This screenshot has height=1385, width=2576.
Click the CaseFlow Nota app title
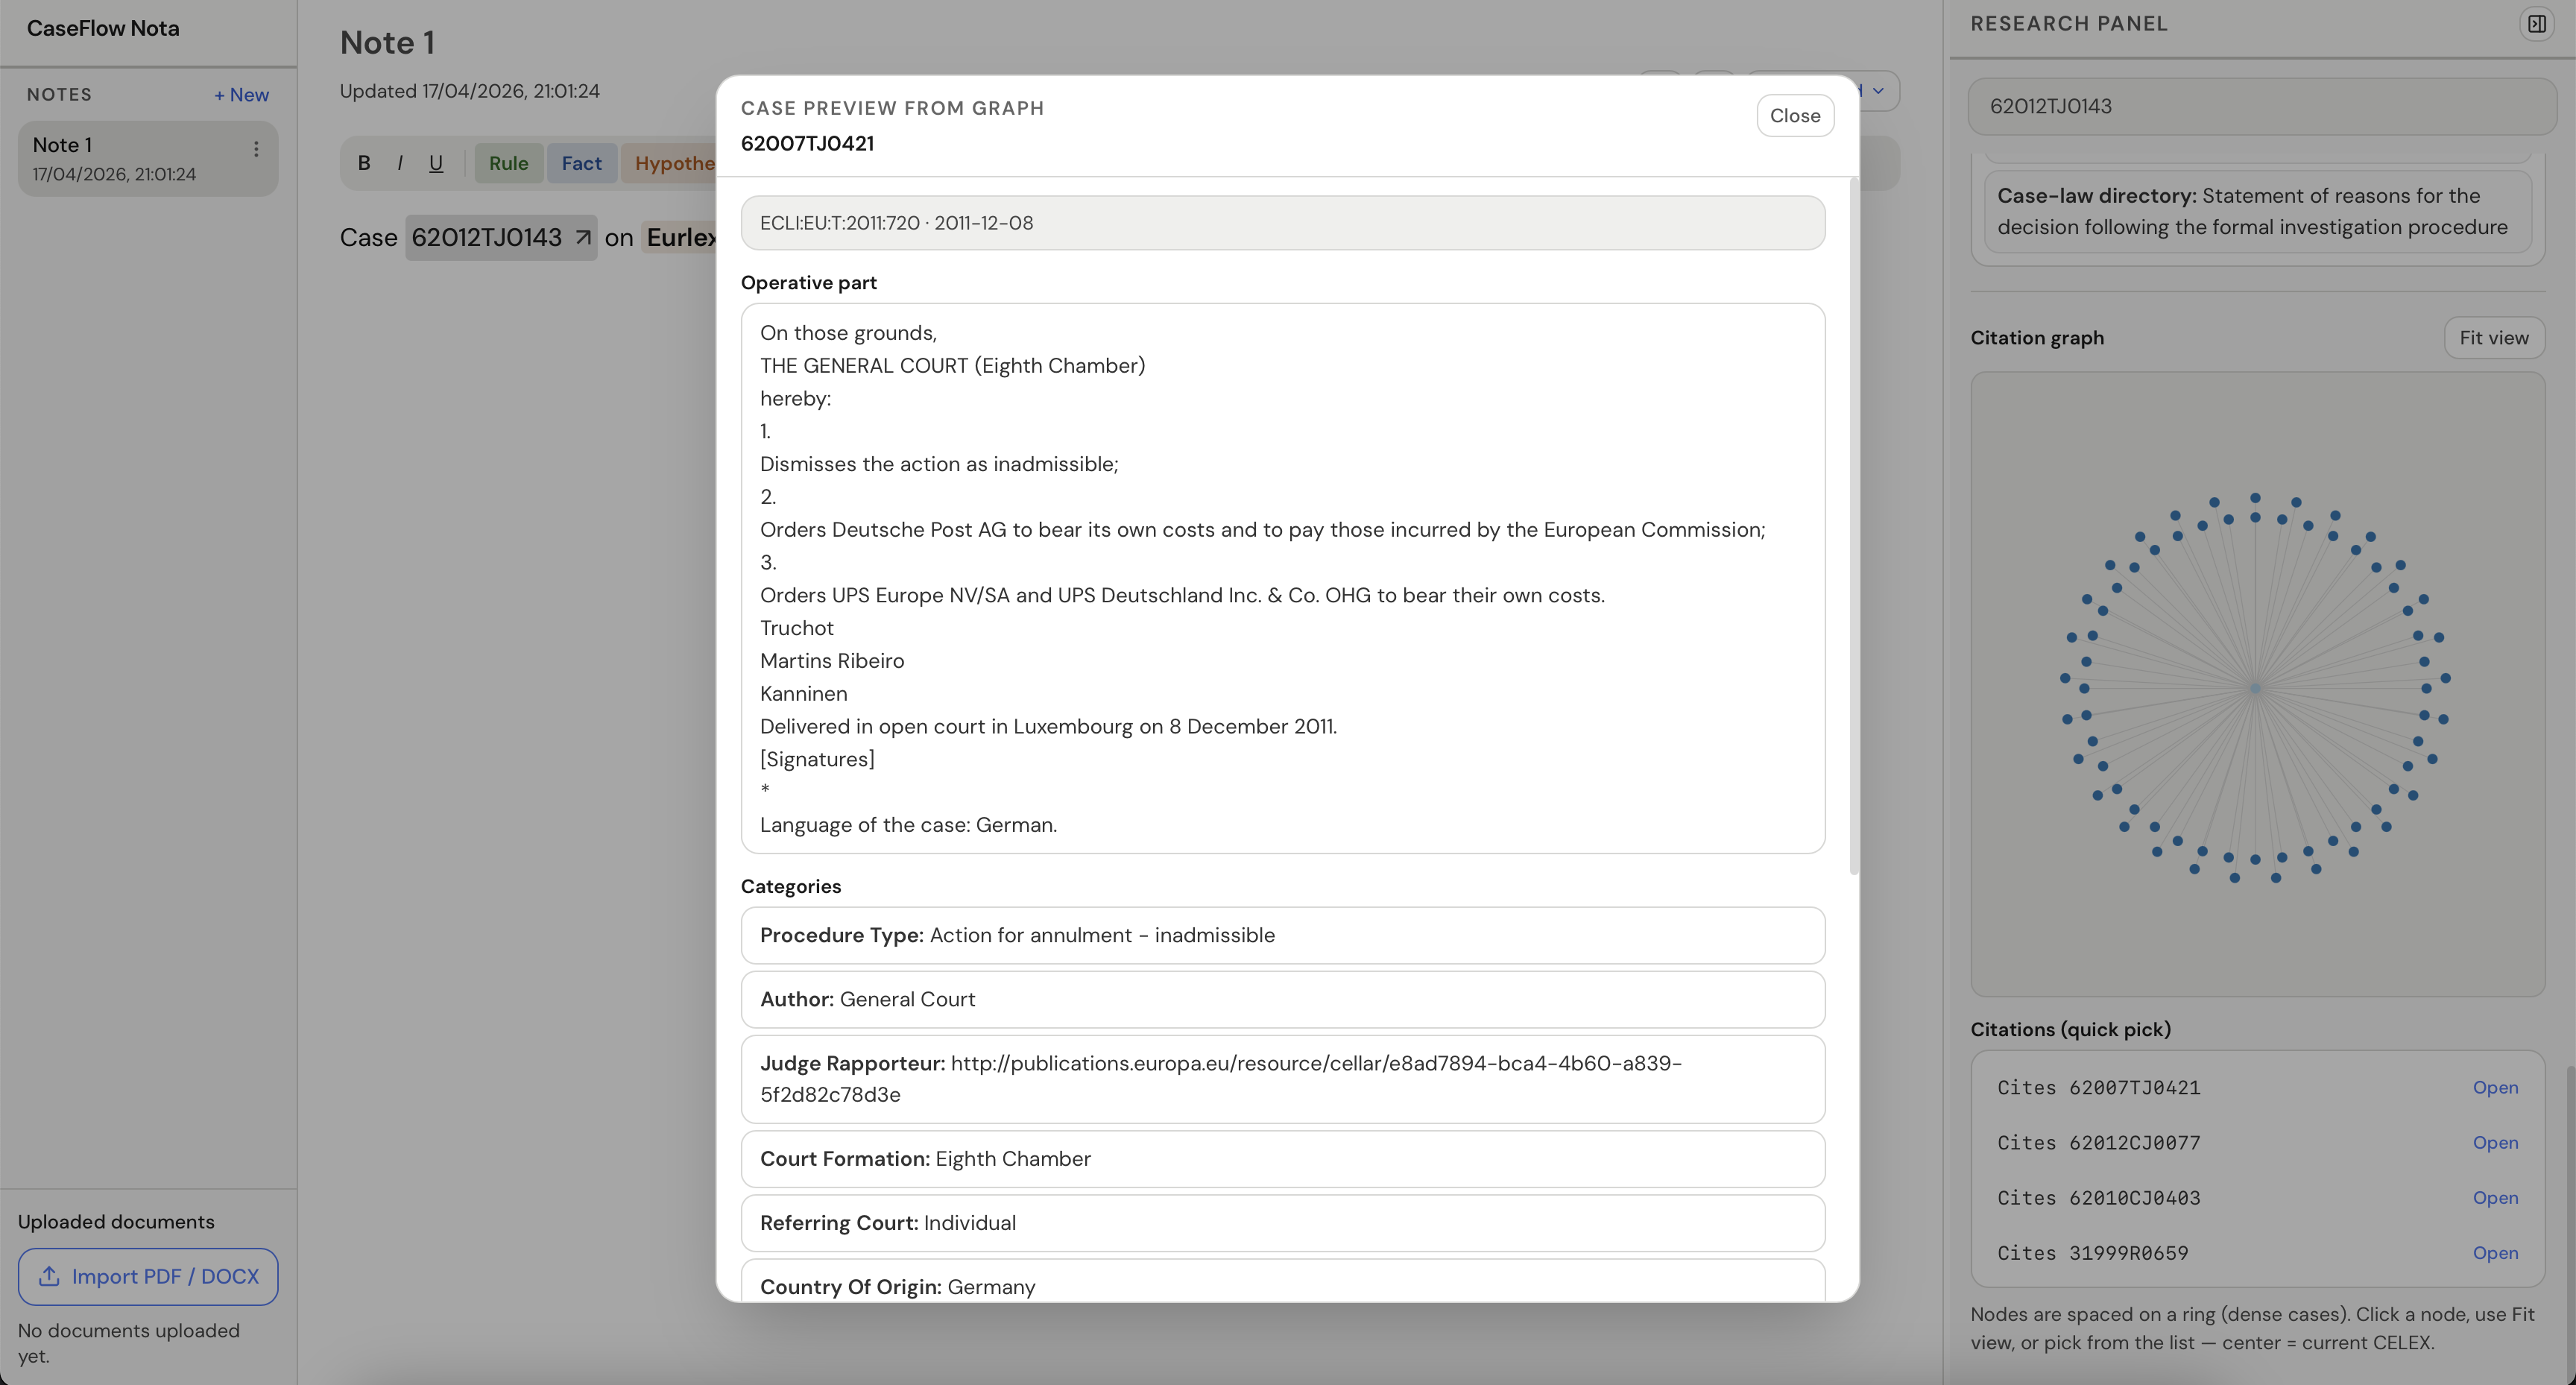click(x=103, y=28)
